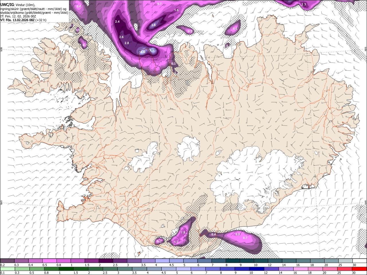Click the 0.4 precipitation value on the map
This screenshot has height=275, width=367.
(x=214, y=234)
